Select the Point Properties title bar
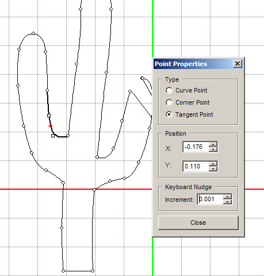 [198, 64]
